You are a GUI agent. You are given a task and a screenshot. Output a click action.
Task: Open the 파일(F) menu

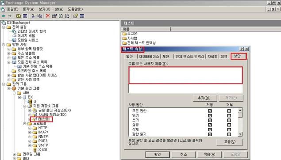[12, 9]
